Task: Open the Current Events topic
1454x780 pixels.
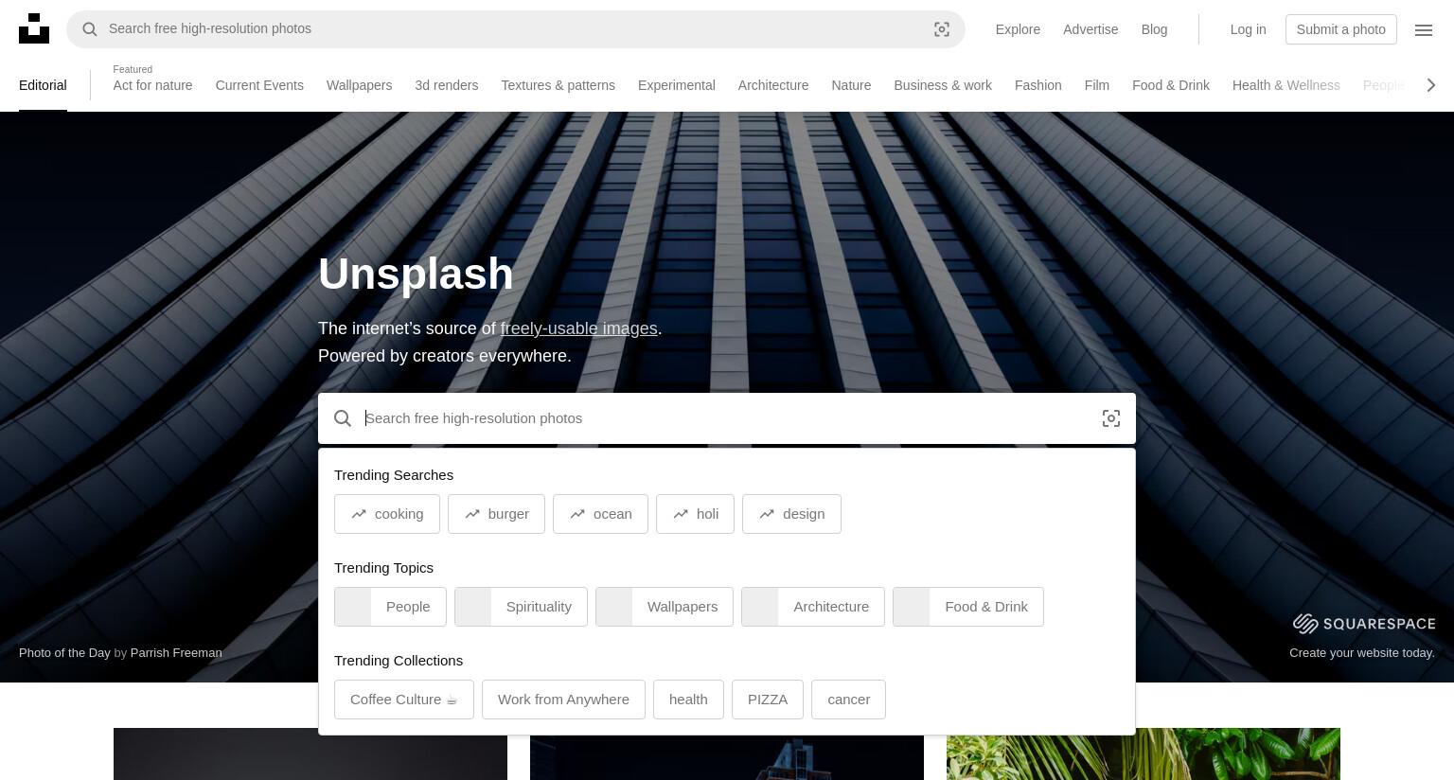Action: tap(259, 85)
